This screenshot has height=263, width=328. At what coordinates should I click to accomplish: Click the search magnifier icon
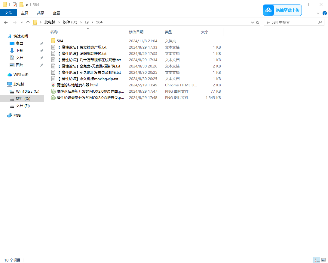pos(320,22)
